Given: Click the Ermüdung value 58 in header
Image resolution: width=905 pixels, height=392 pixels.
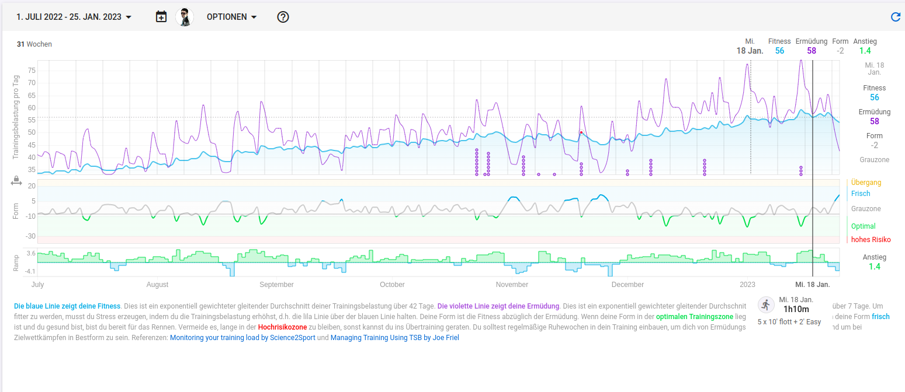Looking at the screenshot, I should pyautogui.click(x=812, y=51).
